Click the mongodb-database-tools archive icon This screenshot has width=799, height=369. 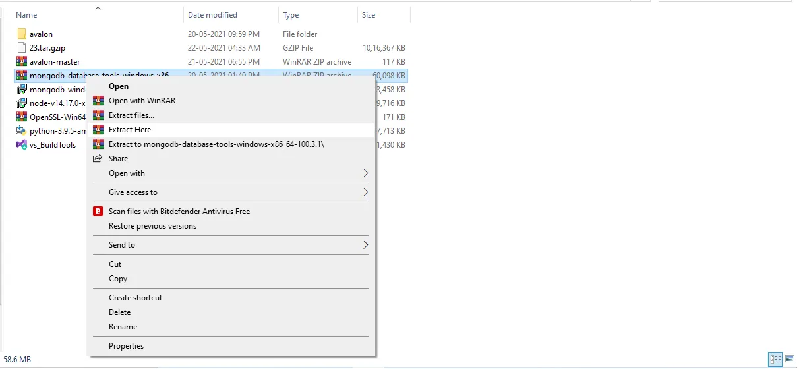(x=21, y=76)
